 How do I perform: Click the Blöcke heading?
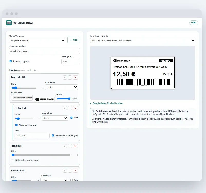pyautogui.click(x=13, y=70)
